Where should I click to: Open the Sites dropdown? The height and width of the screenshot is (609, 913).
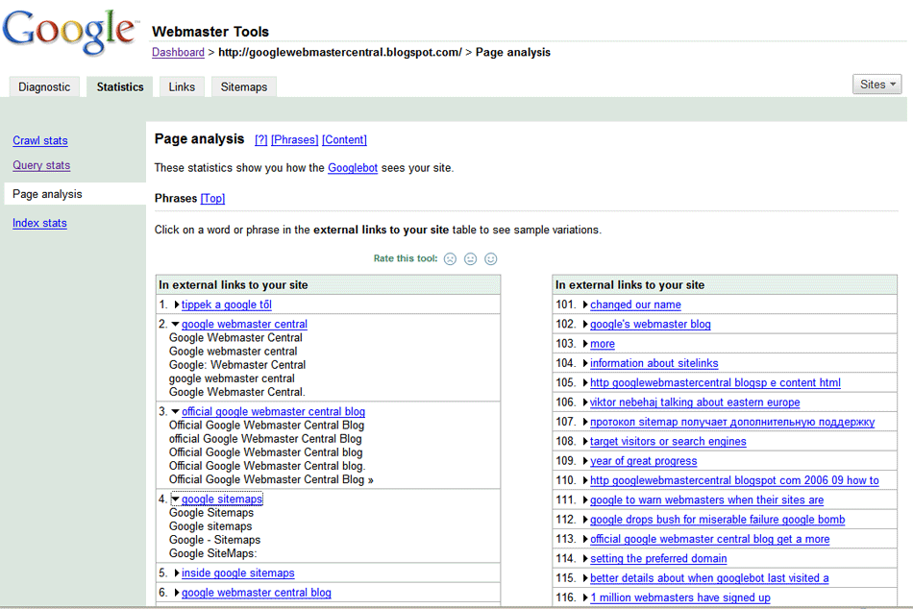click(x=876, y=85)
